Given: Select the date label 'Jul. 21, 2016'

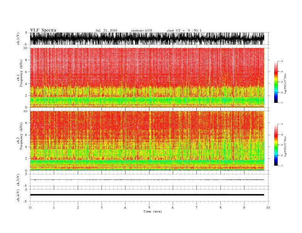Looking at the screenshot, I should [106, 30].
